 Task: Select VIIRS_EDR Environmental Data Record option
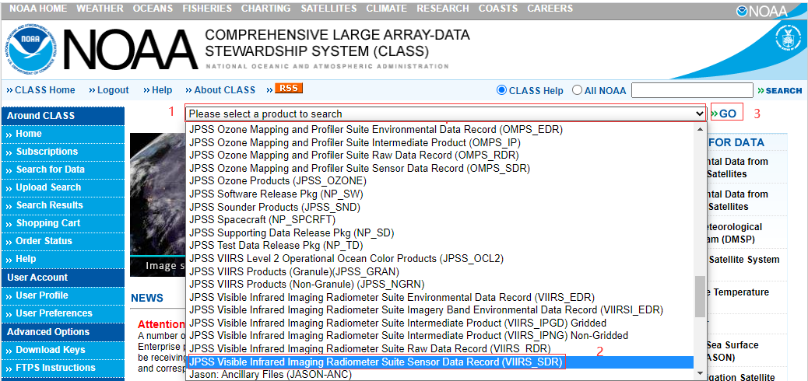point(440,298)
